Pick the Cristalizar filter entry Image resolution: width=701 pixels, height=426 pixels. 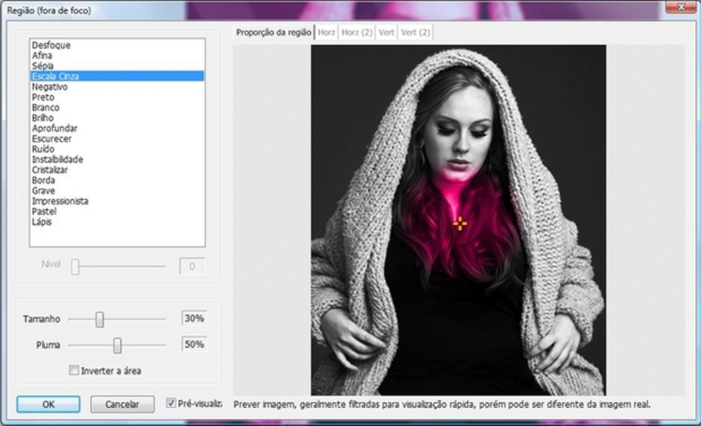(x=50, y=170)
